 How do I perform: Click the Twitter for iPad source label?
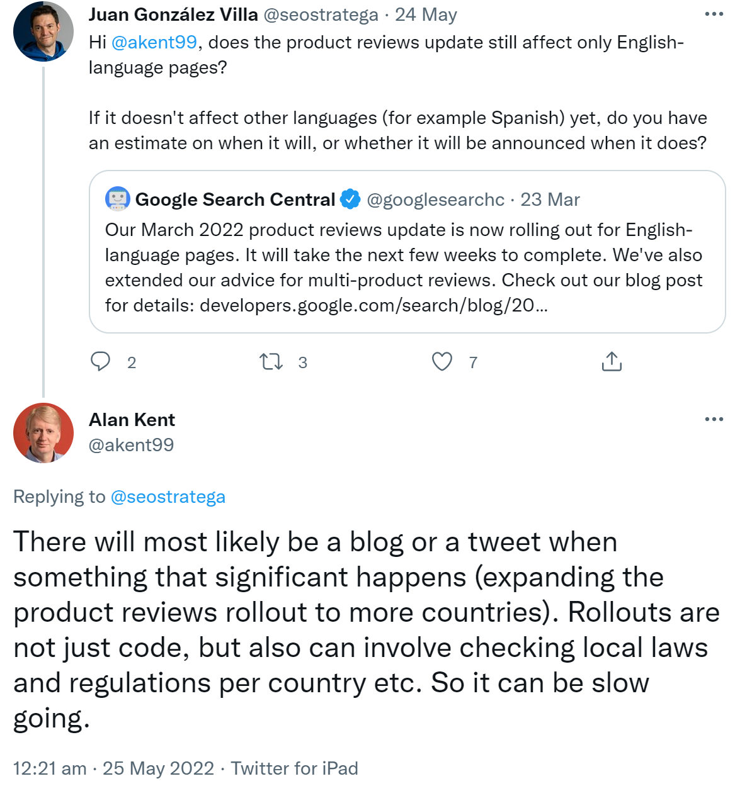(x=294, y=768)
